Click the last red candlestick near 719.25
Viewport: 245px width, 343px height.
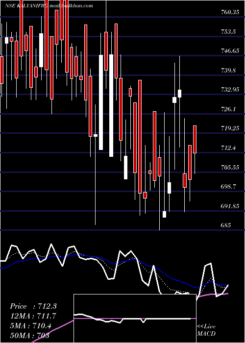195,139
